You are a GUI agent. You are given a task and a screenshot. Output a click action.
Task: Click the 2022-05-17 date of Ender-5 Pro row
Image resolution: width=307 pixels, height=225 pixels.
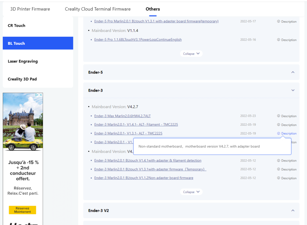(x=248, y=21)
